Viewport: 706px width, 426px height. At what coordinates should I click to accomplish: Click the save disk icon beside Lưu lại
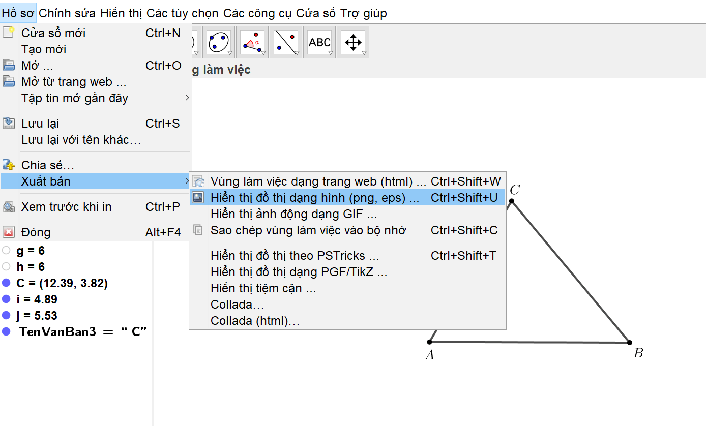coord(9,124)
